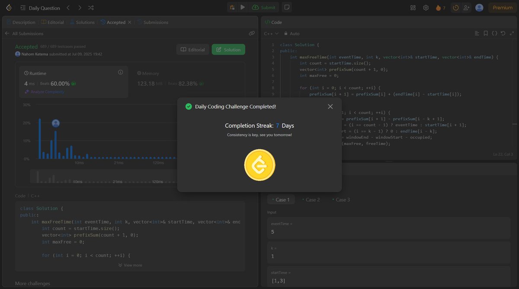Open the layout grid icon
Image resolution: width=519 pixels, height=289 pixels.
(x=413, y=8)
